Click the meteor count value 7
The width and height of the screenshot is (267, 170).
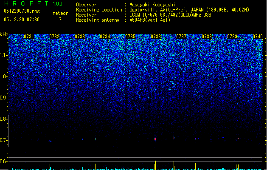[x=60, y=20]
